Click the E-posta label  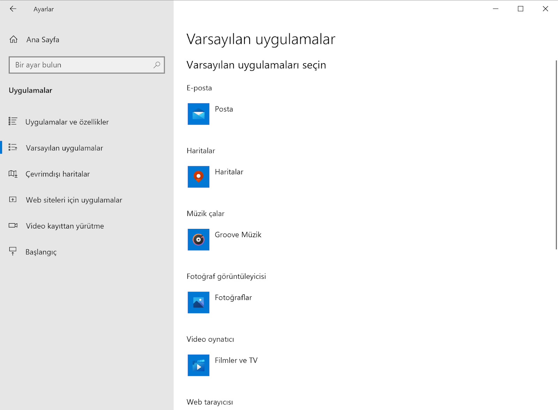tap(199, 88)
